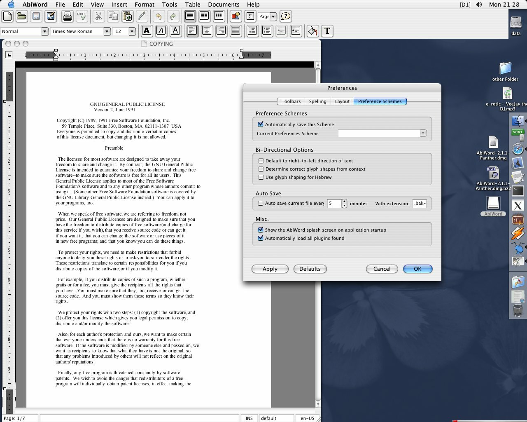Click the ruler tab-type selector button
This screenshot has height=422, width=527.
coord(9,55)
